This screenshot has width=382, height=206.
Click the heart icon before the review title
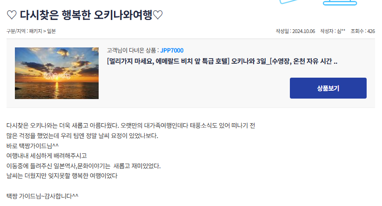(x=12, y=15)
